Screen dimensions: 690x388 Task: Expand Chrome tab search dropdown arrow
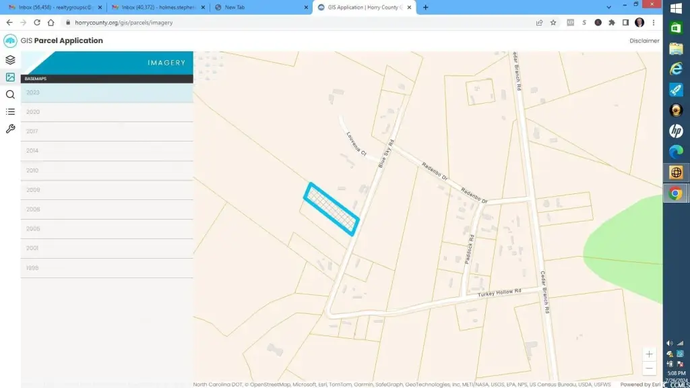click(609, 7)
